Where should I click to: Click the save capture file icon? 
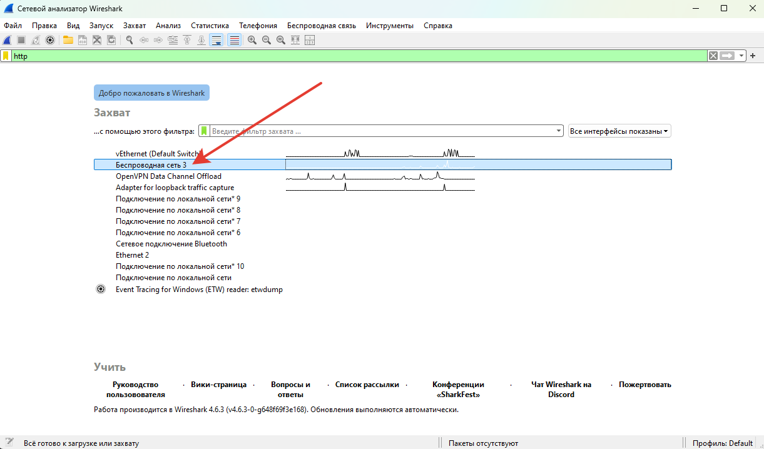coord(82,40)
